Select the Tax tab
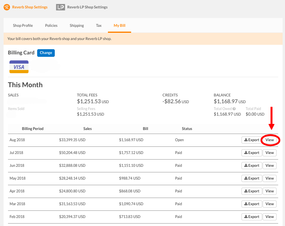The height and width of the screenshot is (226, 285). point(99,26)
